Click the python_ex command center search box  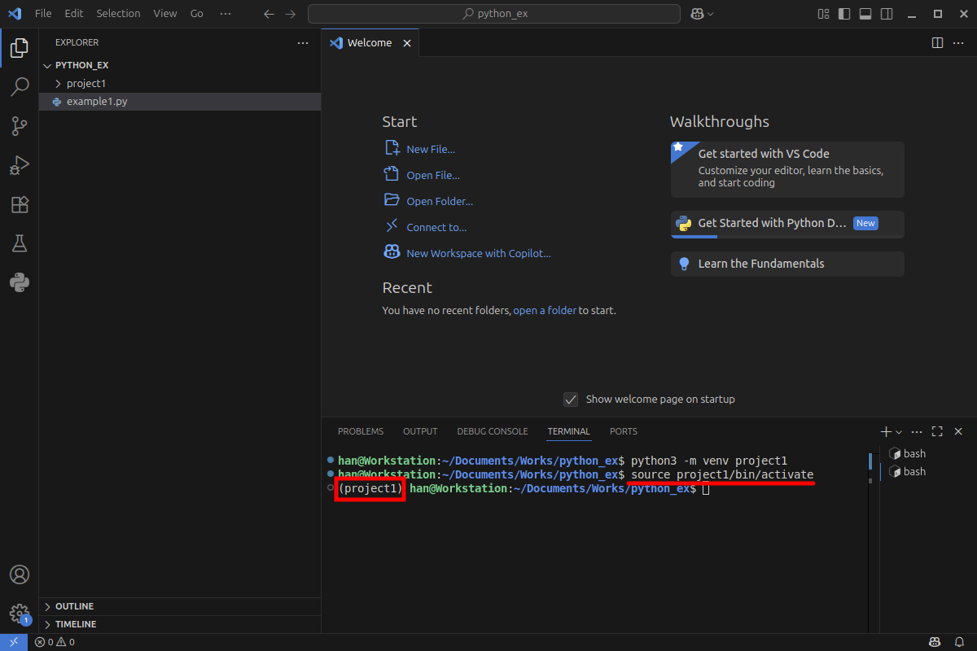pyautogui.click(x=494, y=14)
